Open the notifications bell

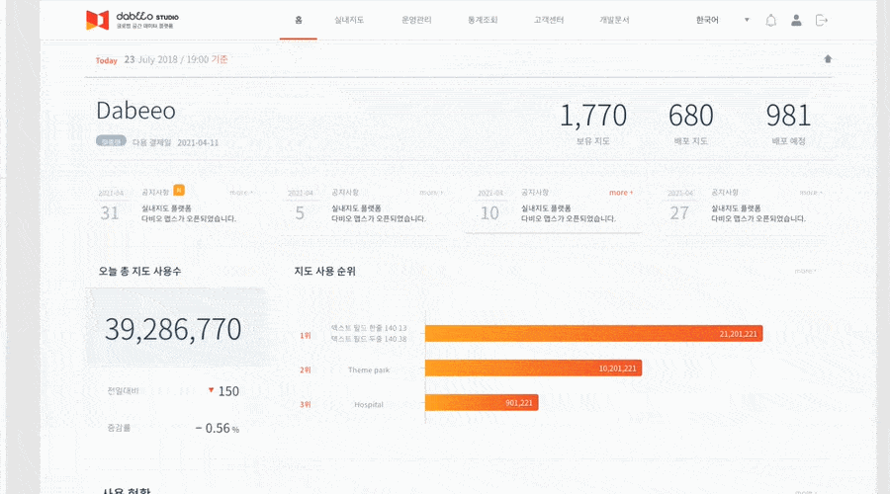pos(770,21)
